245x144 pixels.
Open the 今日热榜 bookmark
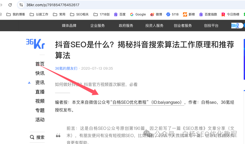[x=231, y=14]
